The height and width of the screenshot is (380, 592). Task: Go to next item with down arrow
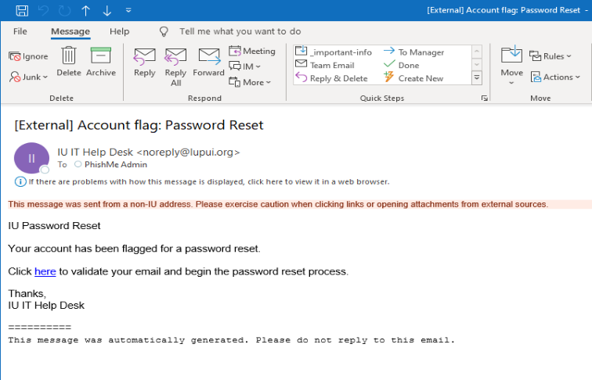click(x=106, y=11)
